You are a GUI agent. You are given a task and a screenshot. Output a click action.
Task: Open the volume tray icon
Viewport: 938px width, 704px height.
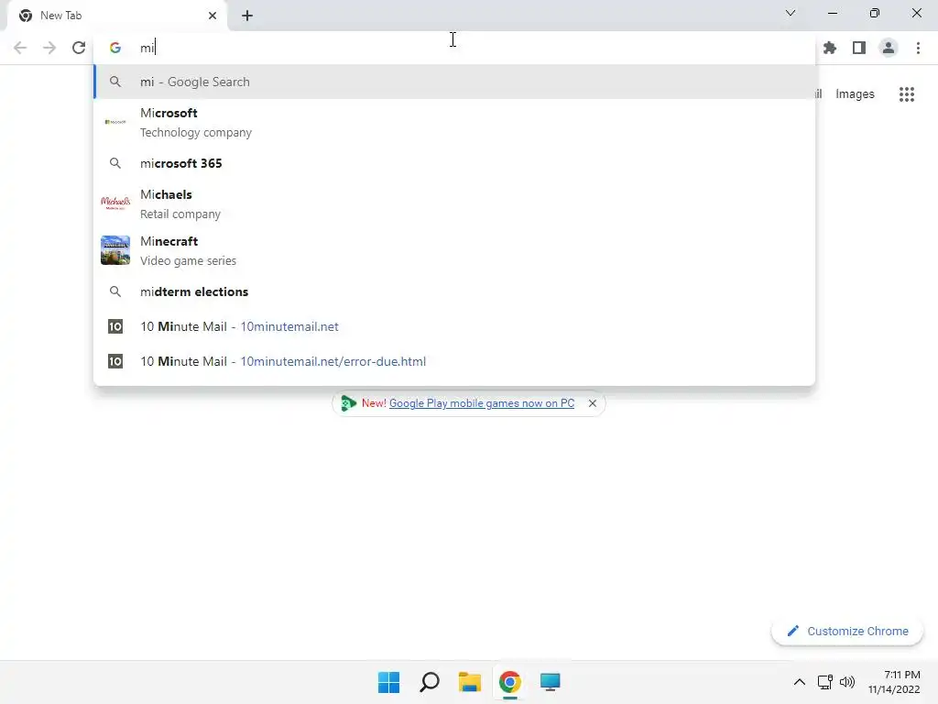pyautogui.click(x=847, y=682)
